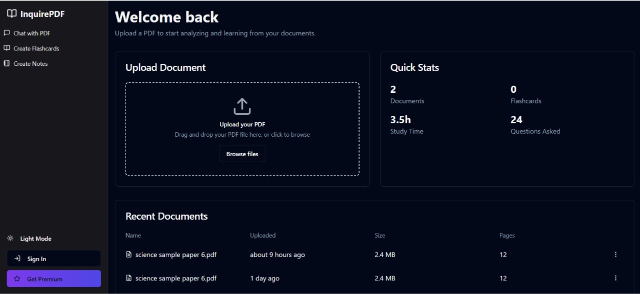Click the file icon of the first recent document
The width and height of the screenshot is (640, 294).
(x=129, y=255)
